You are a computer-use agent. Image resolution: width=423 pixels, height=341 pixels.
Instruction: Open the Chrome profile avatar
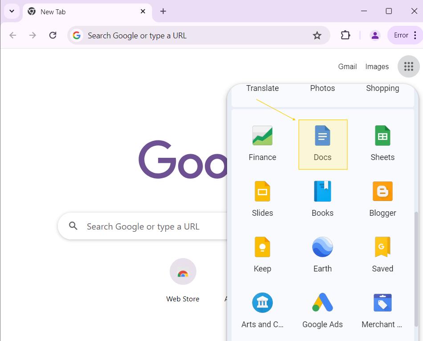(375, 35)
